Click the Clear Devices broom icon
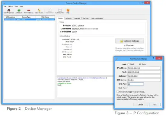 click(39, 10)
